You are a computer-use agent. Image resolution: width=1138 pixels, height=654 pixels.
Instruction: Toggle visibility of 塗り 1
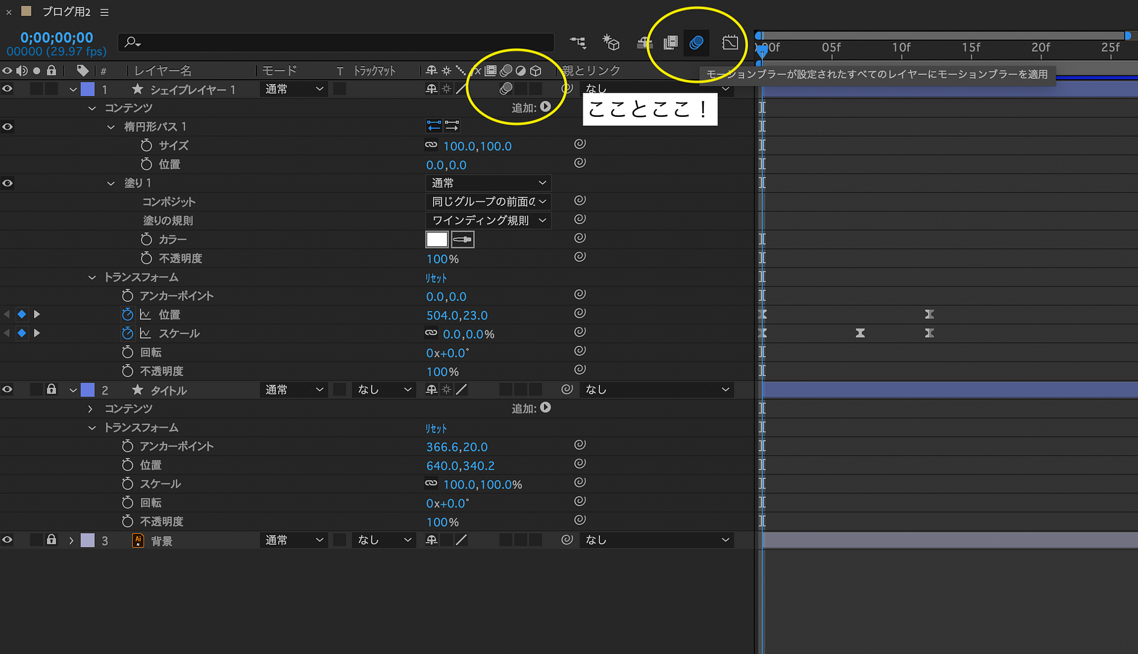coord(7,183)
